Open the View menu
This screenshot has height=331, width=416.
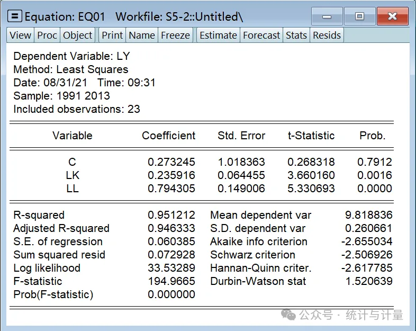21,35
